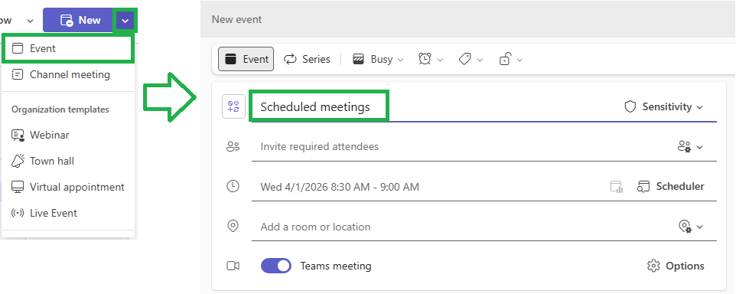Select the Town hall template
Screen dimensions: 736x294
[67, 161]
